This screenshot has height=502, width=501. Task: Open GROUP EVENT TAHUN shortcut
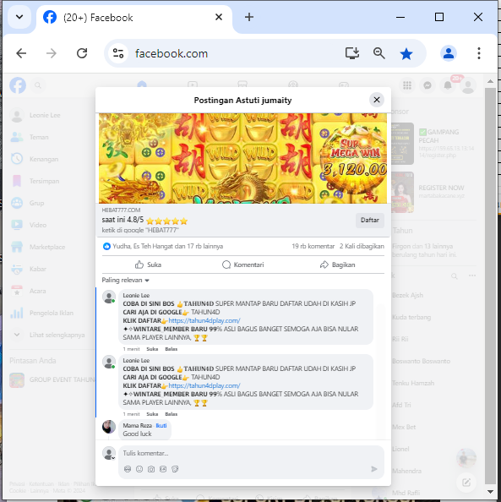[53, 379]
